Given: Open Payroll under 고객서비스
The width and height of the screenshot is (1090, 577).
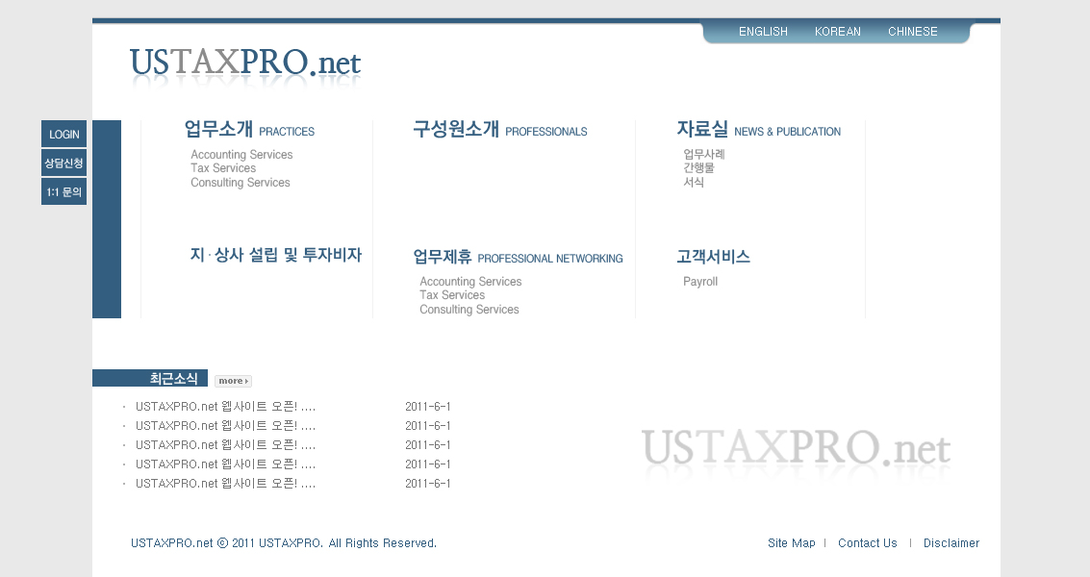Looking at the screenshot, I should coord(700,282).
